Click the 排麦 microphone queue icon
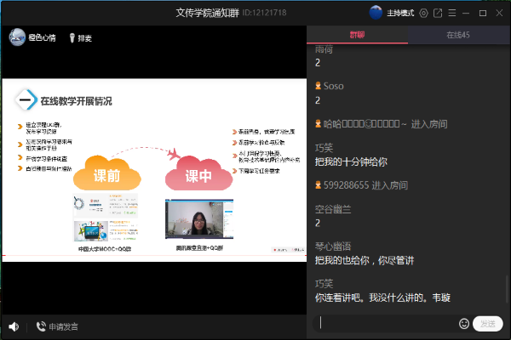 pos(72,37)
